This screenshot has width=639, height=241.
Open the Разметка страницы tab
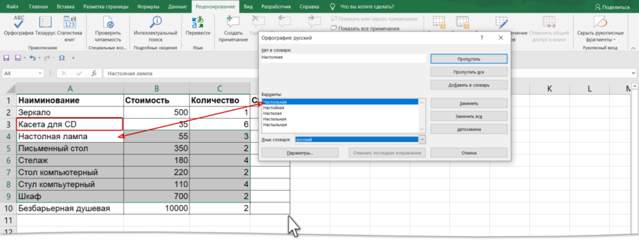pos(106,6)
